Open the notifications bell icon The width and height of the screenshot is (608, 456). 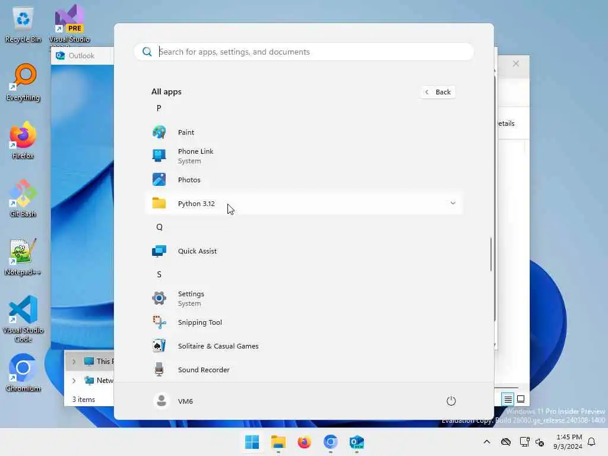point(591,442)
